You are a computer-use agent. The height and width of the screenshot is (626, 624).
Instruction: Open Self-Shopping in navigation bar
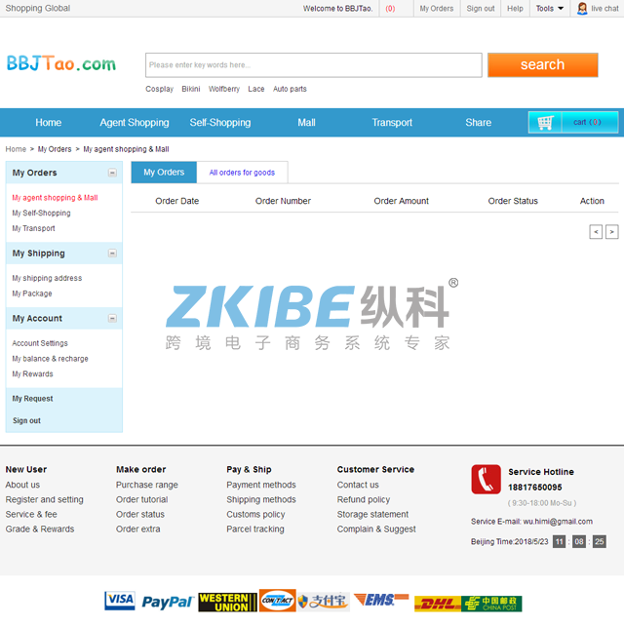coord(220,122)
